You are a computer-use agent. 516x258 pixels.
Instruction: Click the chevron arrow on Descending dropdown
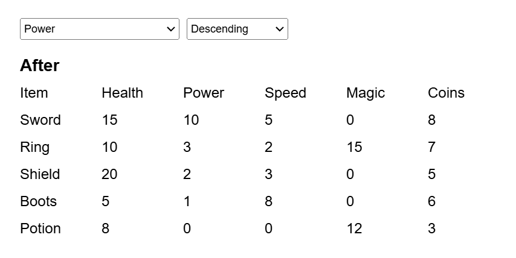click(x=279, y=29)
